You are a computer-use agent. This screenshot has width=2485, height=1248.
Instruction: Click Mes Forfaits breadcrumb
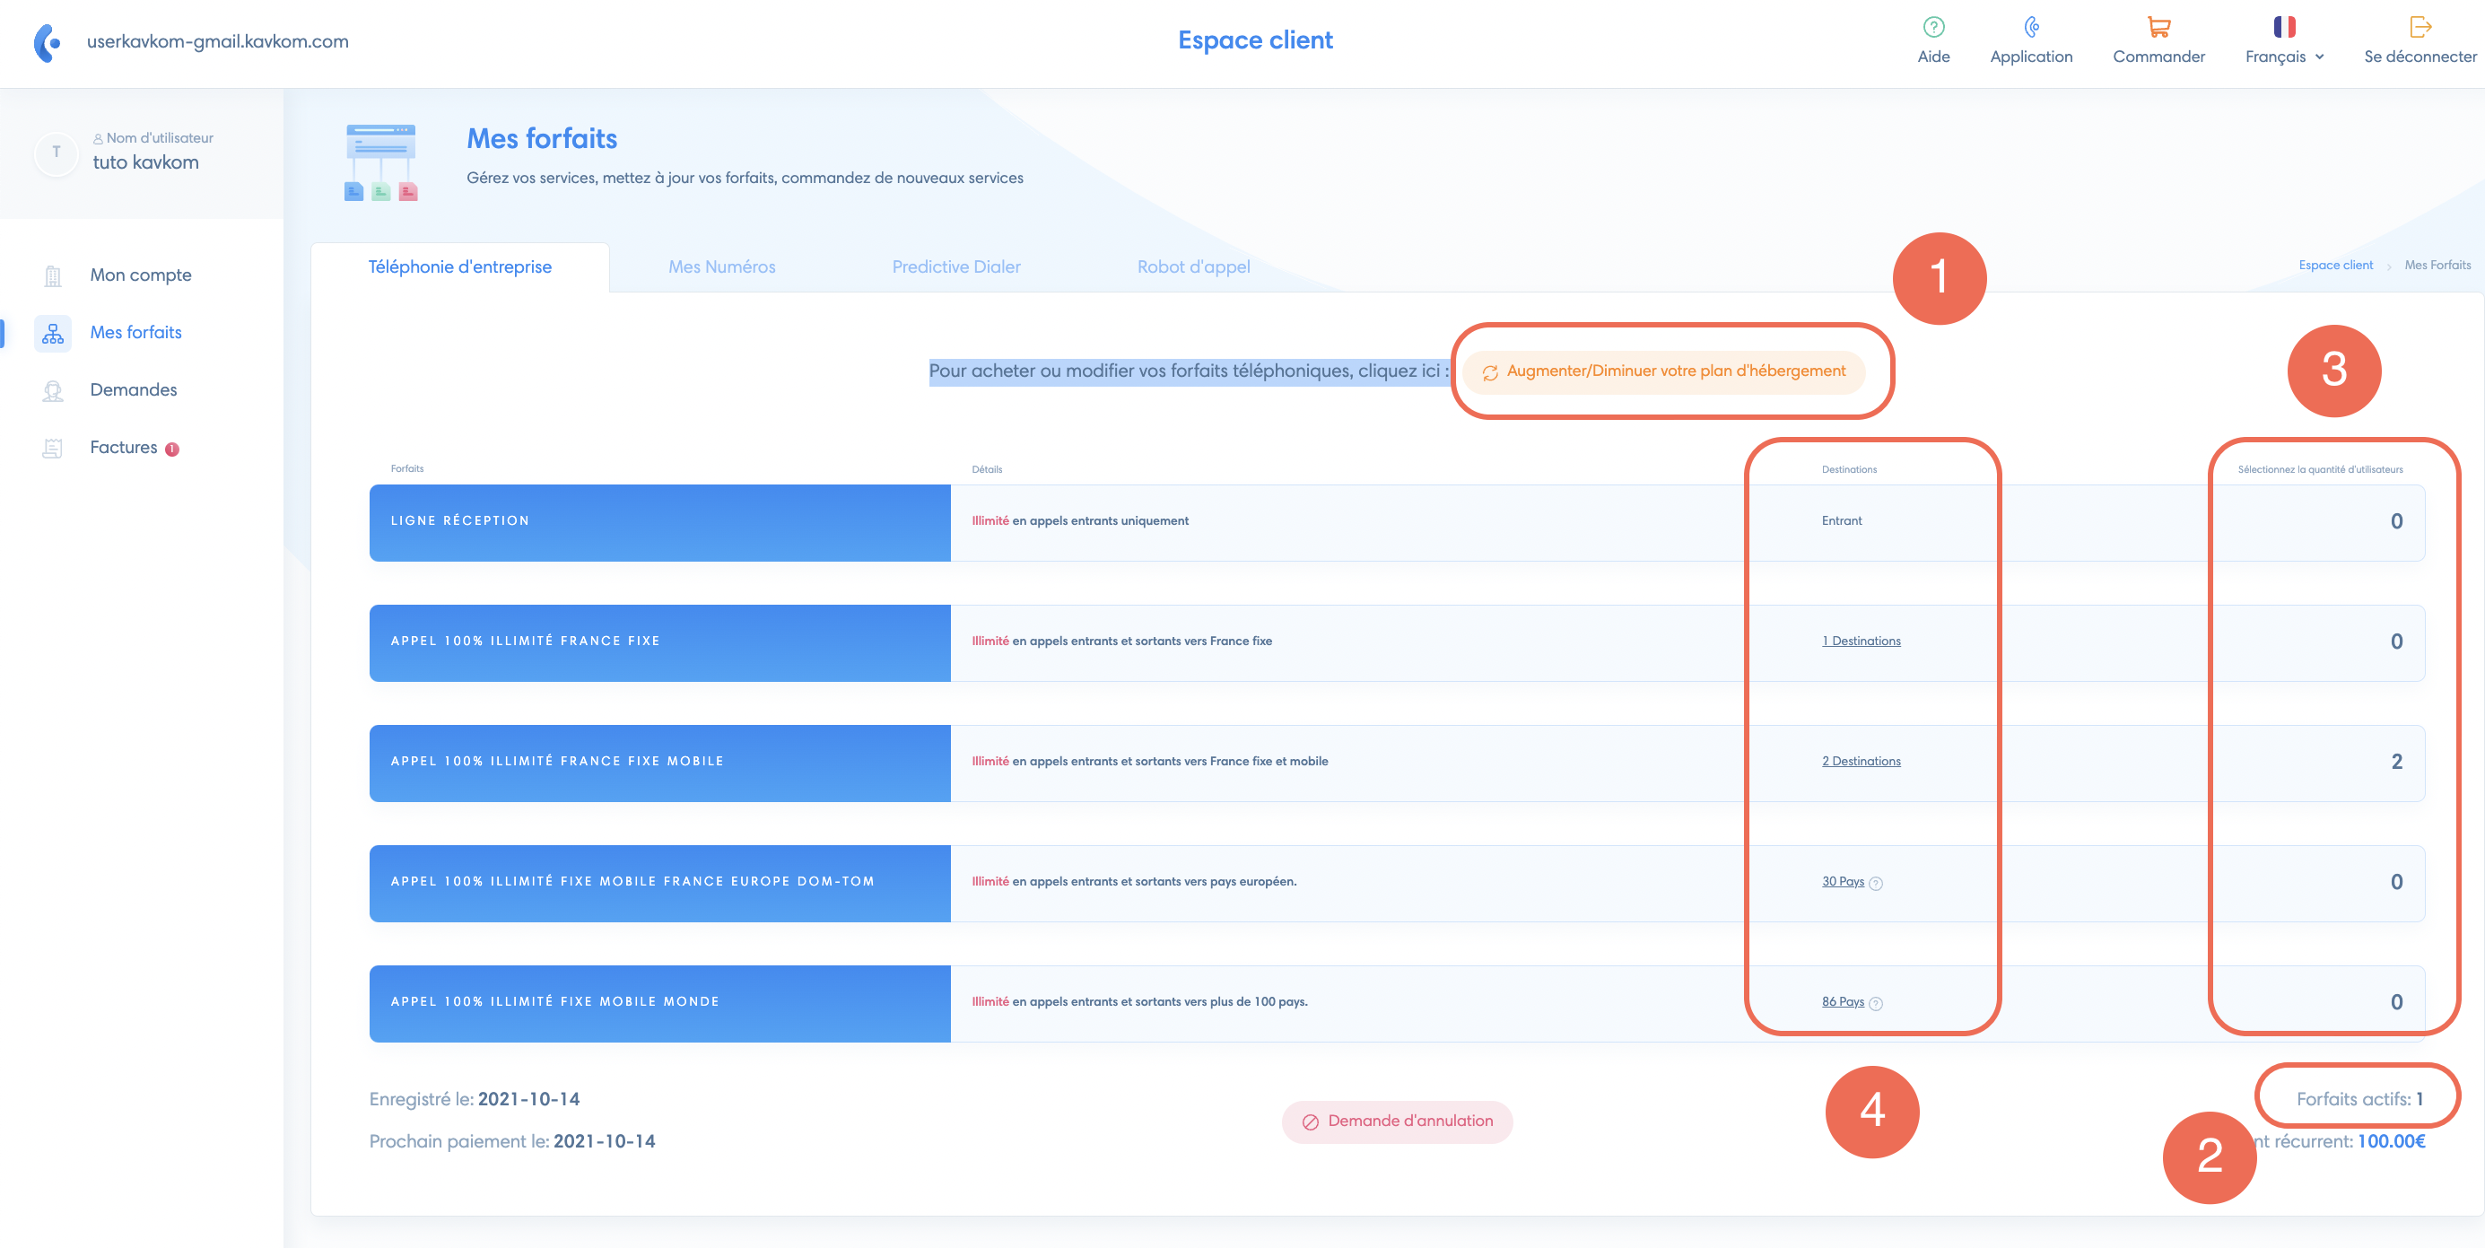coord(2437,266)
